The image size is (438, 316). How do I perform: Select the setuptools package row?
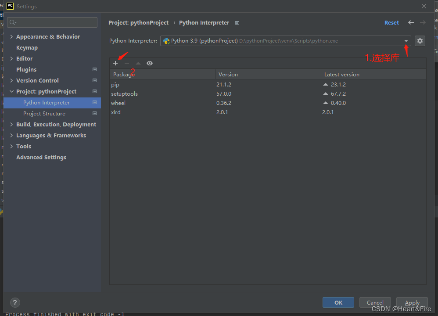[x=268, y=93]
